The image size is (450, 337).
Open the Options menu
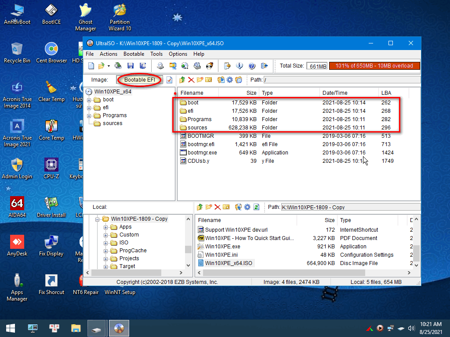click(x=178, y=54)
